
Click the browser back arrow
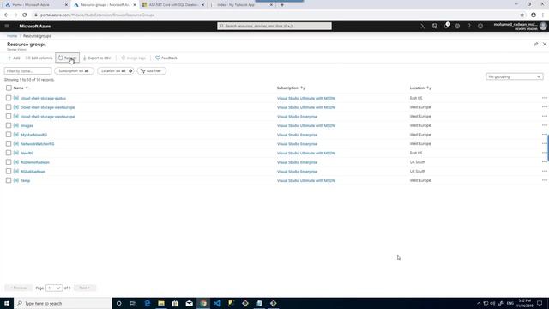(x=6, y=15)
